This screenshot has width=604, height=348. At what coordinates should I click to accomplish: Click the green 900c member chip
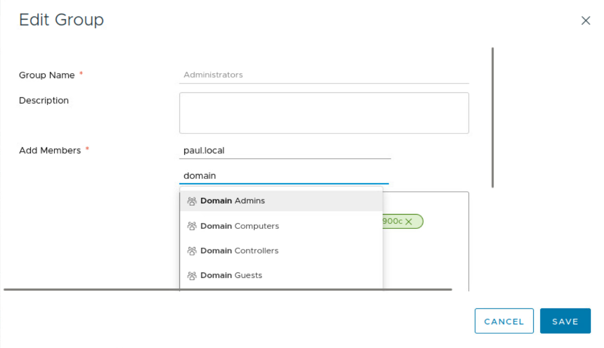(x=393, y=221)
